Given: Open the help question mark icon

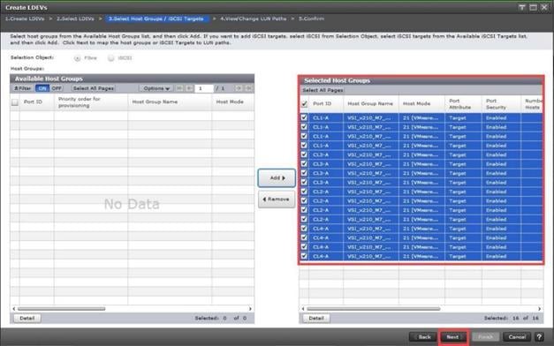Looking at the screenshot, I should 539,337.
